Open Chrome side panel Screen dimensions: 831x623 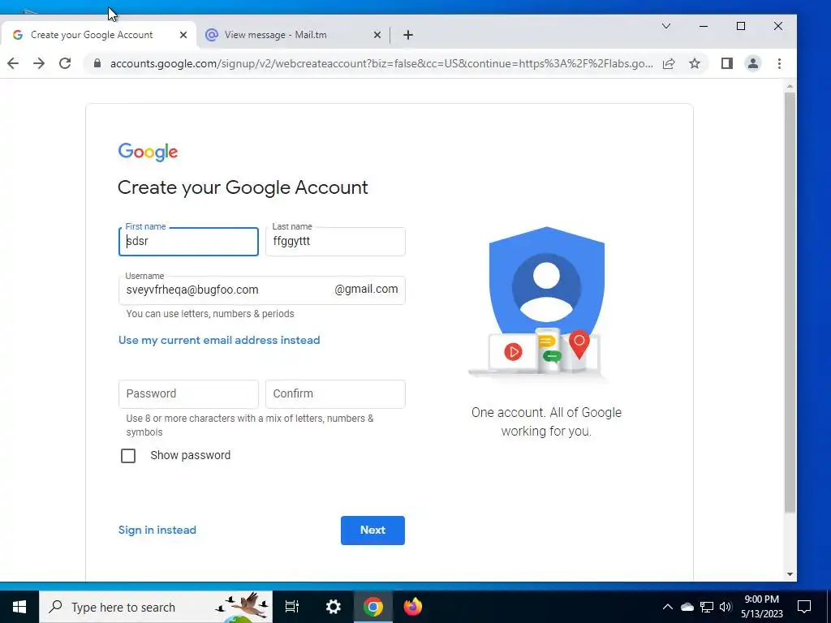click(726, 63)
